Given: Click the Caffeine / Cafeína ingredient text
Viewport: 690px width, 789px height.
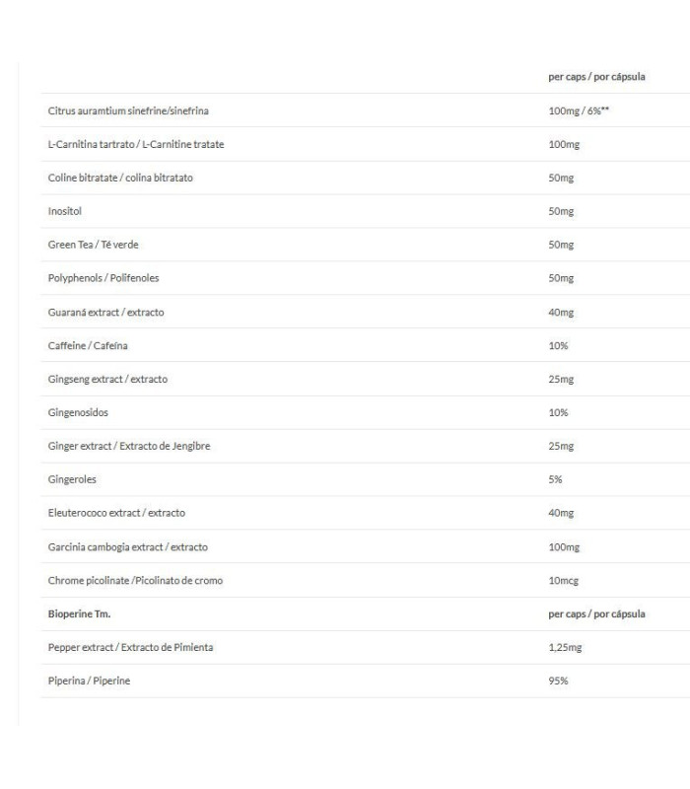Looking at the screenshot, I should 88,345.
